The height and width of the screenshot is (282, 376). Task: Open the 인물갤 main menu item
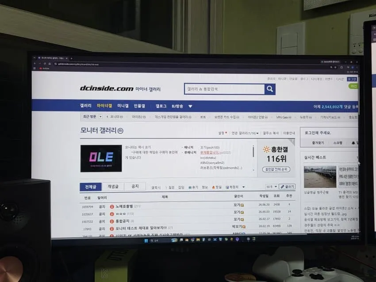[139, 106]
